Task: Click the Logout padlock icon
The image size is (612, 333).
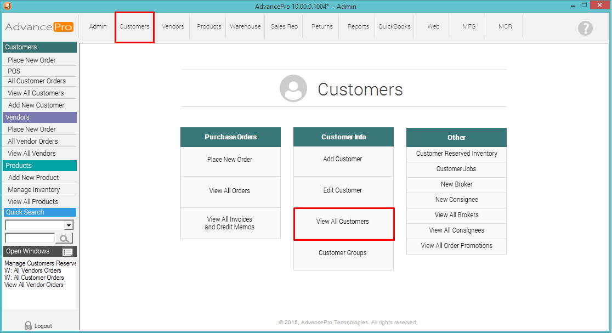Action: tap(28, 325)
